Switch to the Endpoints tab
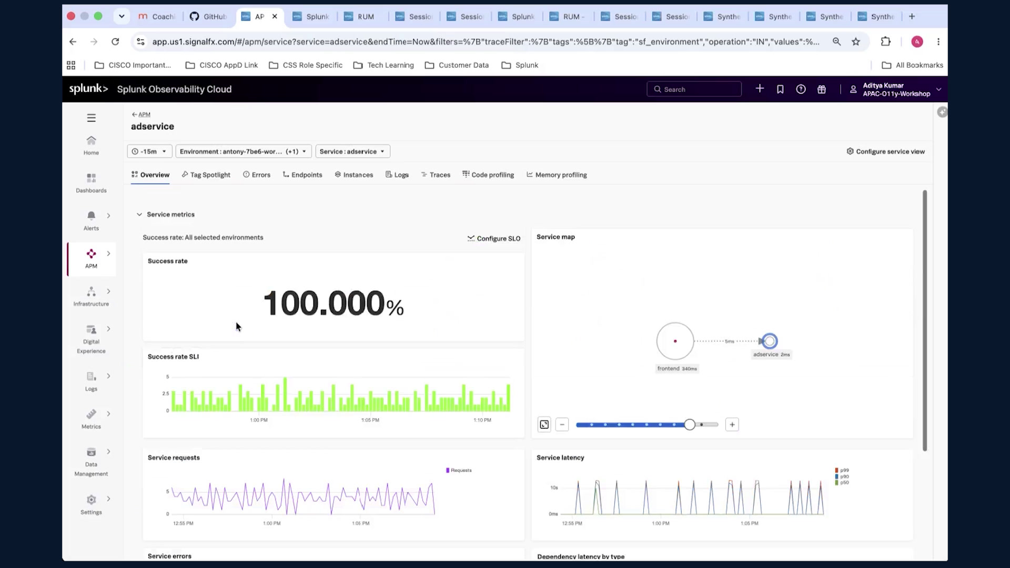The height and width of the screenshot is (568, 1010). (302, 175)
